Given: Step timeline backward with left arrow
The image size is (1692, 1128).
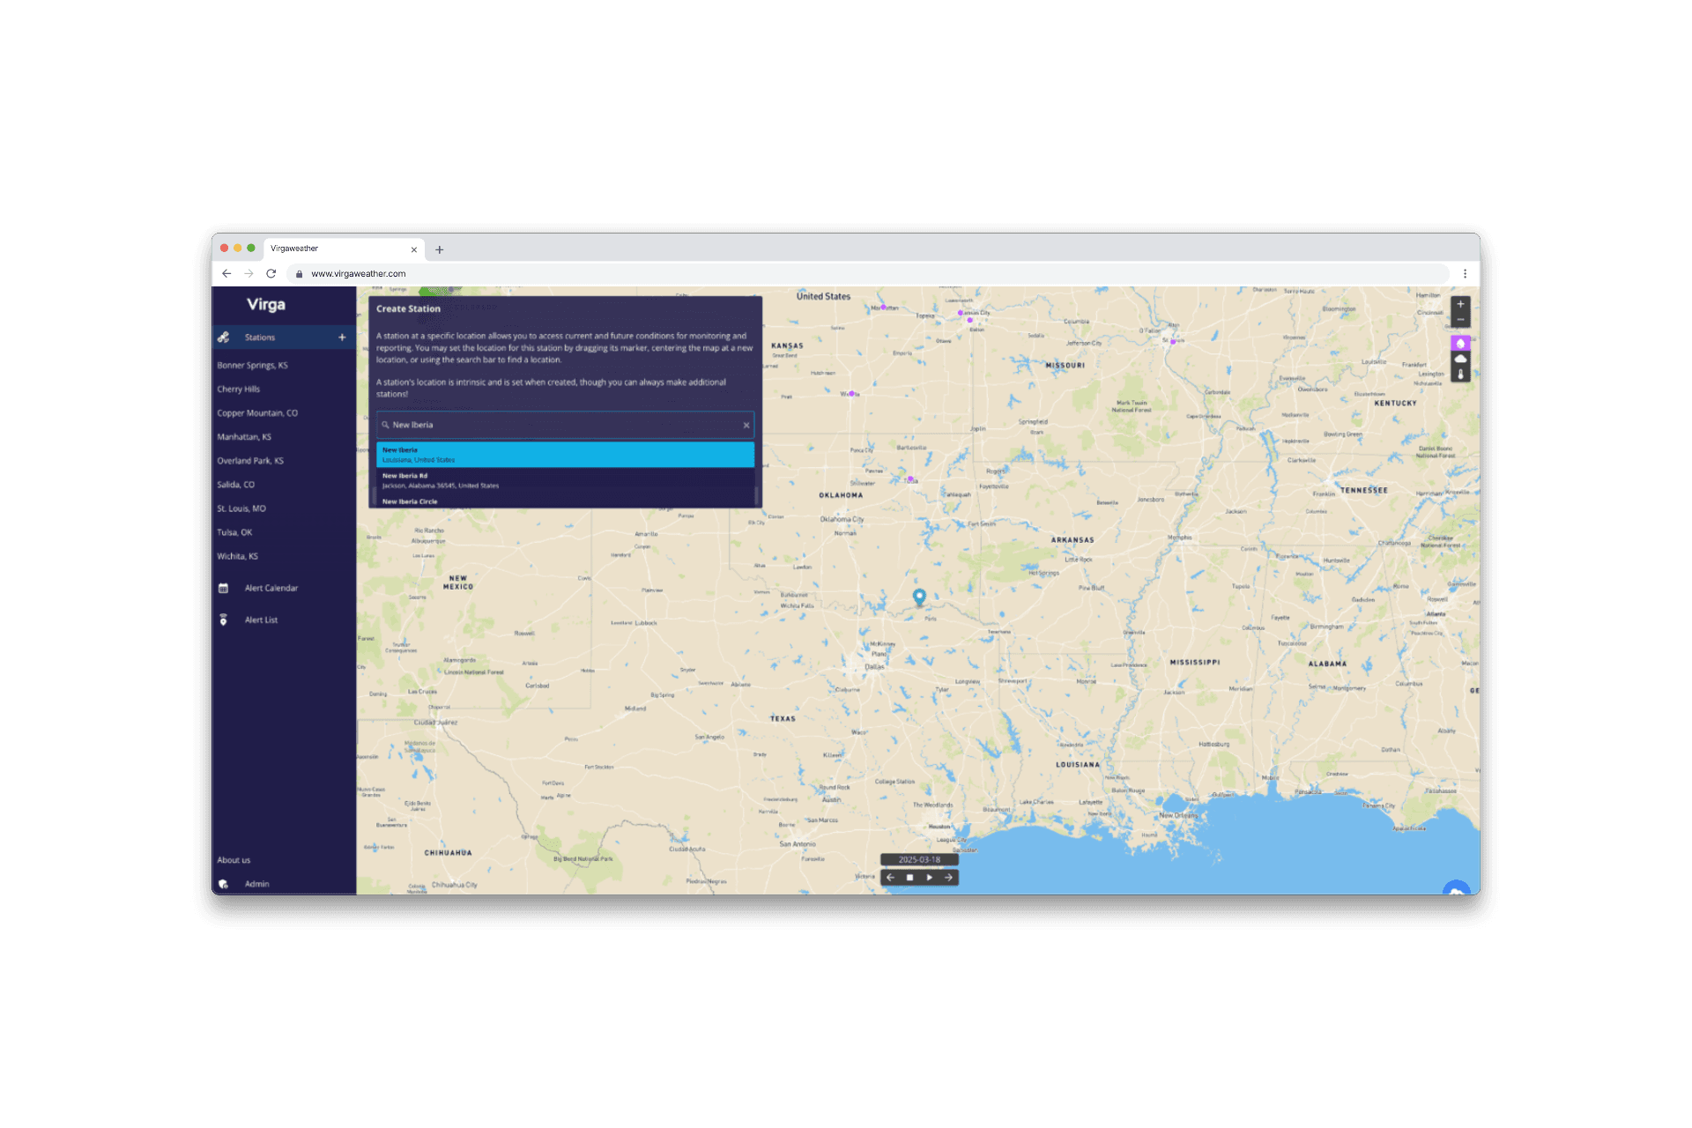Looking at the screenshot, I should [890, 878].
